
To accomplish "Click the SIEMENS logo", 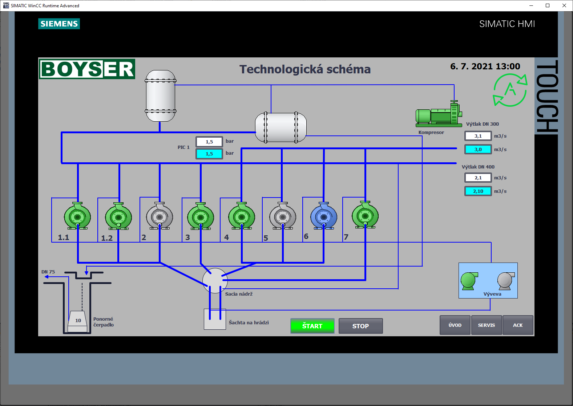I will tap(59, 24).
